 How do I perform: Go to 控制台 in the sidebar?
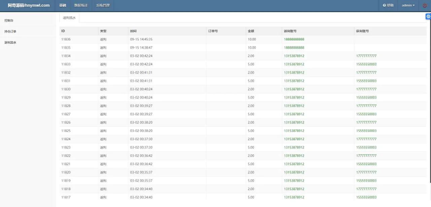pos(9,21)
